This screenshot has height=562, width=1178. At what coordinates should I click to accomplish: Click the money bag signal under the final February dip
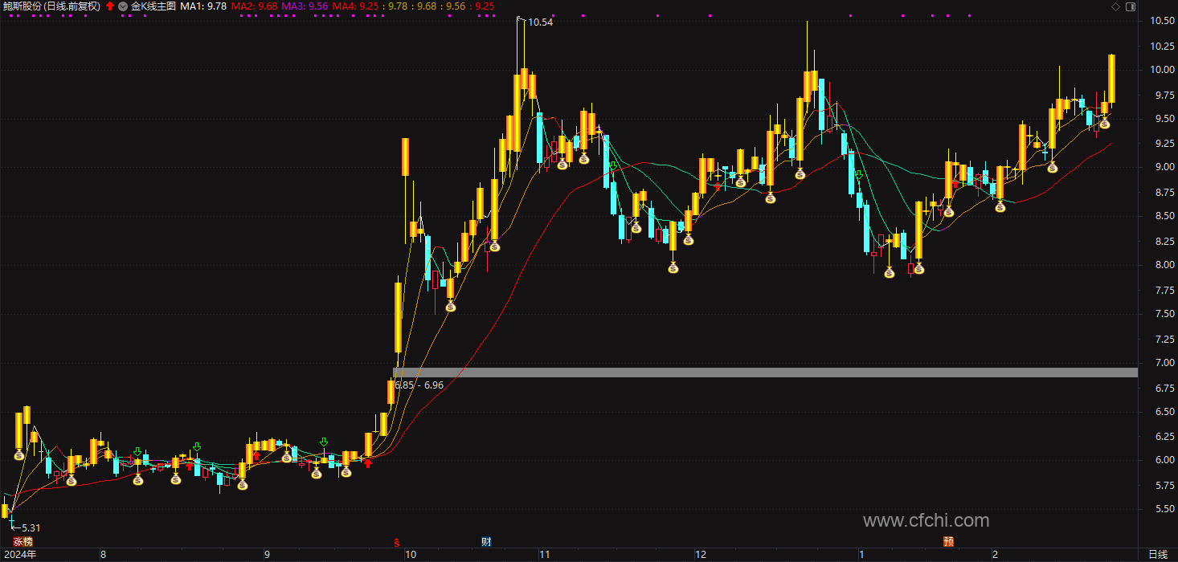[x=1105, y=123]
